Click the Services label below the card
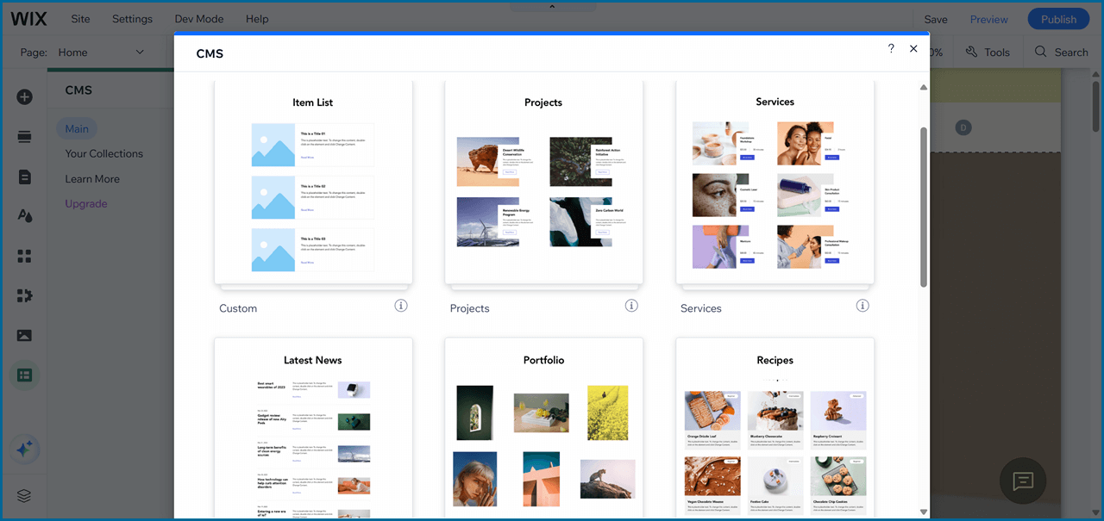 [x=700, y=308]
